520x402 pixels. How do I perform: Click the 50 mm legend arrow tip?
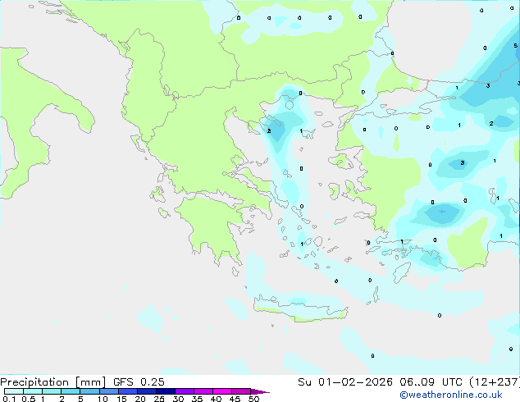coord(260,391)
